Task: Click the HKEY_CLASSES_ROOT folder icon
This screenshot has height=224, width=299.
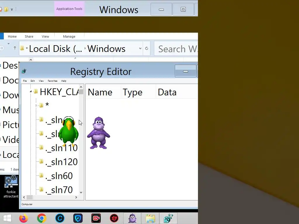Action: pyautogui.click(x=36, y=92)
